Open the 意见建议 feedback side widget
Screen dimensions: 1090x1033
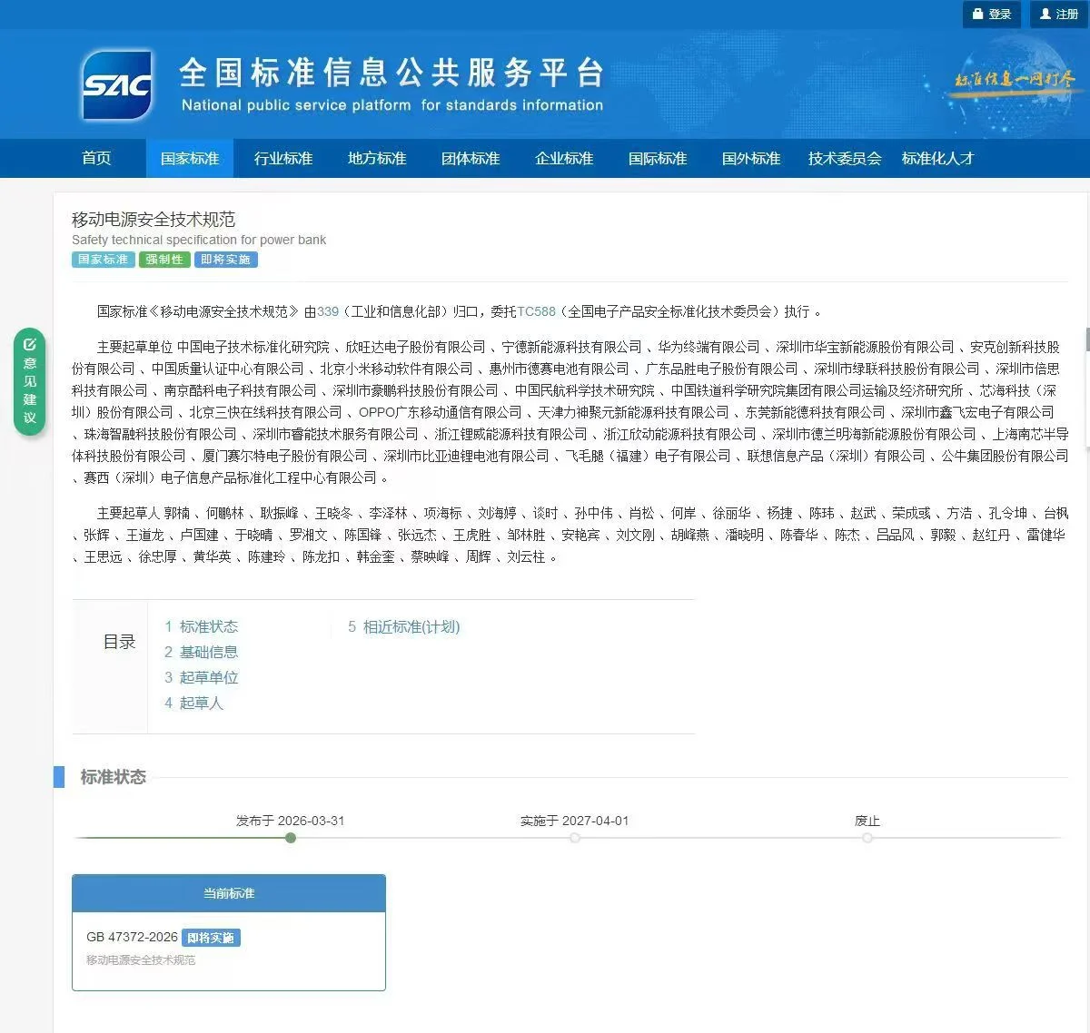(x=29, y=381)
